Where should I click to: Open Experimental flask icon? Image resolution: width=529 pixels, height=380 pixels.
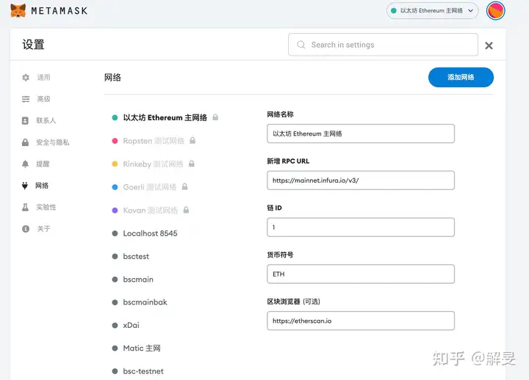[25, 207]
